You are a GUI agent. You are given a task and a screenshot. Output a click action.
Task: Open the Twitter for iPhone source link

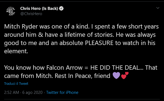[x=62, y=92]
